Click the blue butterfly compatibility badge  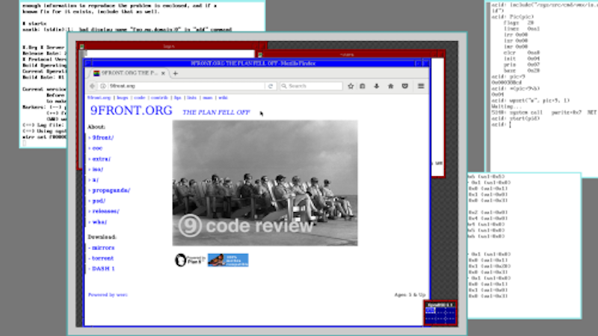[228, 260]
